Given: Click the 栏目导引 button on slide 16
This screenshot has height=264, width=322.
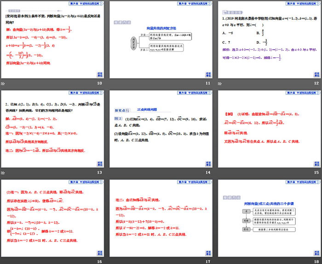Looking at the screenshot, I should click(100, 253).
